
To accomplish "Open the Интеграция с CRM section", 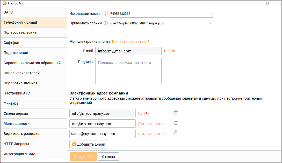I will tap(34, 154).
